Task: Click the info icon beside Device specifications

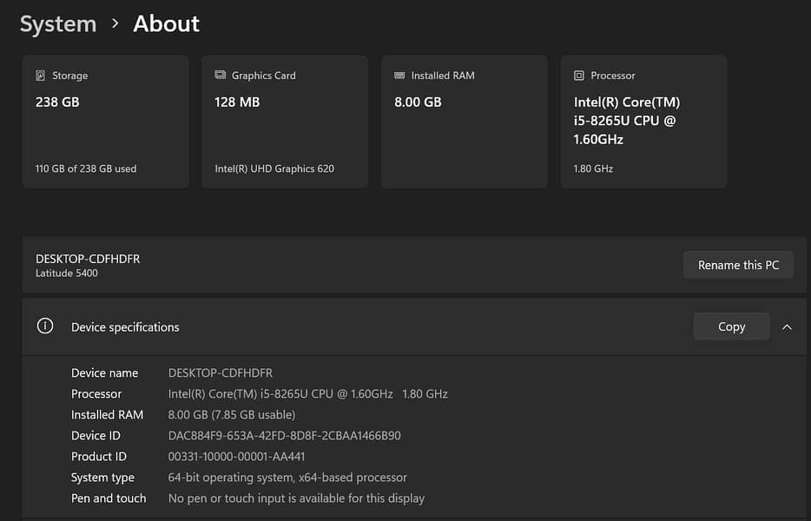Action: [x=45, y=326]
